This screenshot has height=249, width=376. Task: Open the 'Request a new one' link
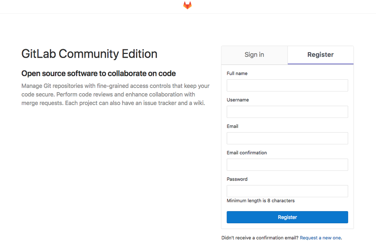[x=320, y=238]
